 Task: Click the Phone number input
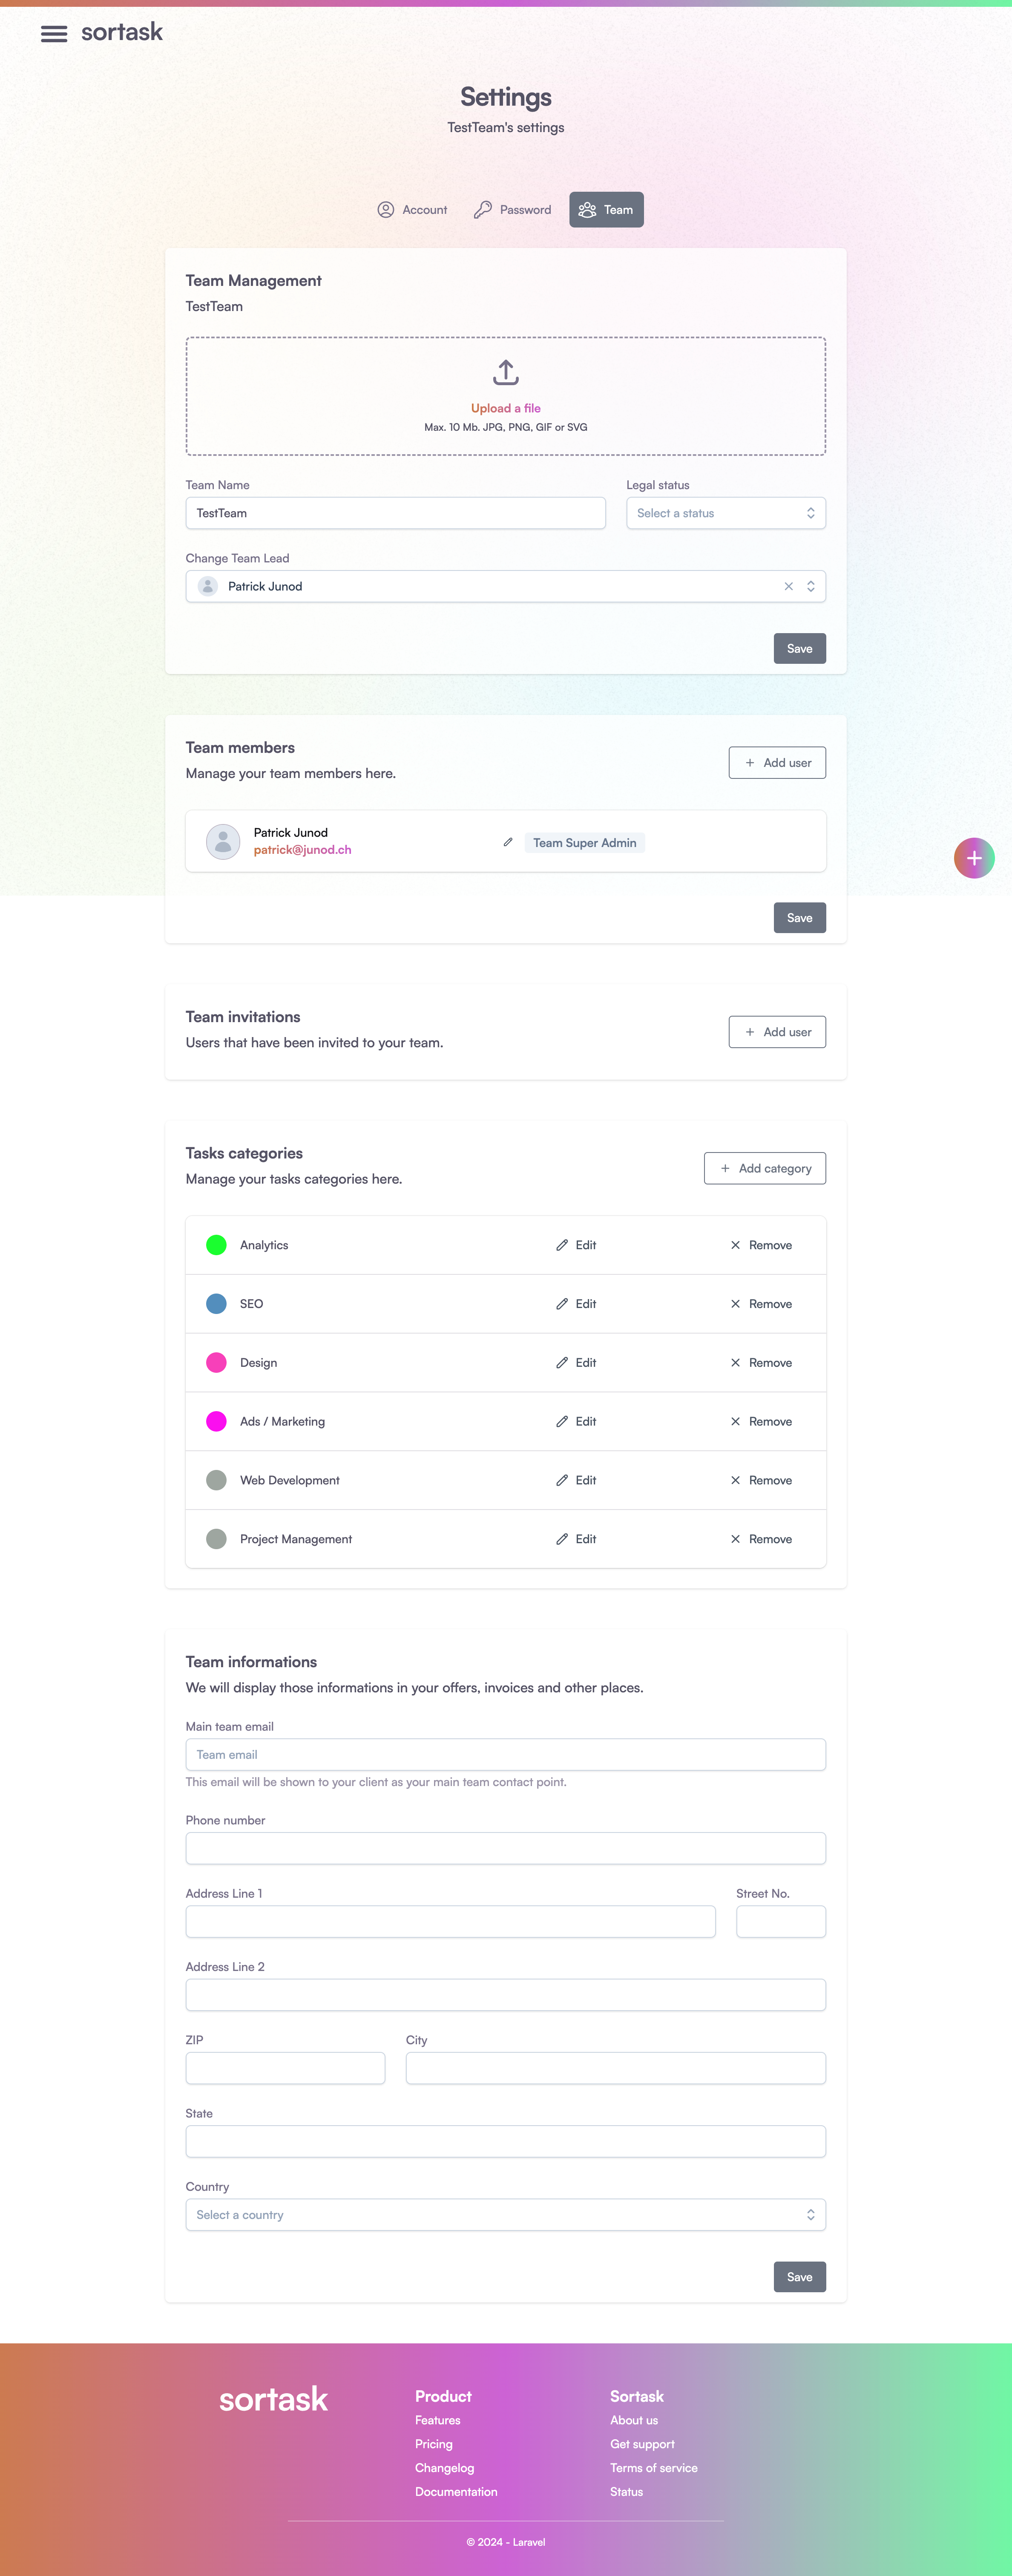pyautogui.click(x=505, y=1848)
